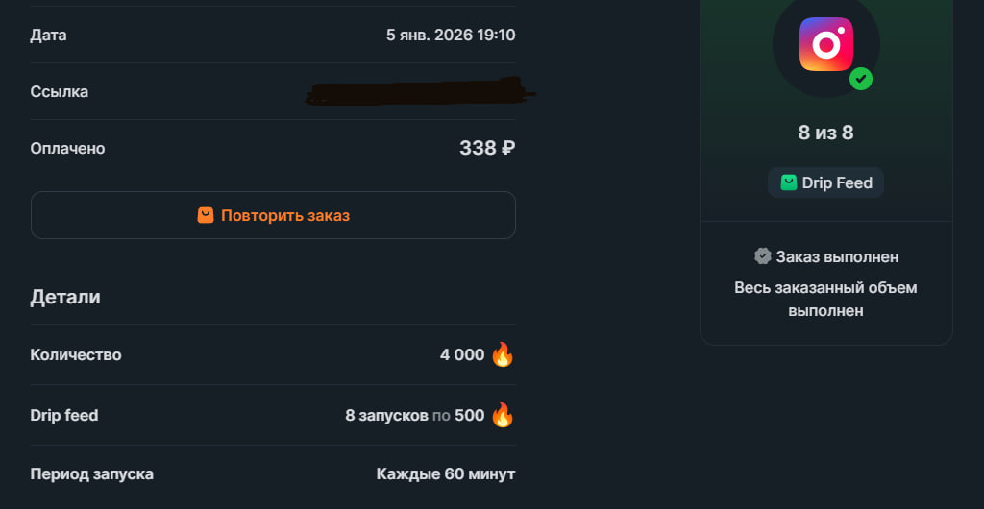This screenshot has width=984, height=509.
Task: Click the Весь заказанный объем выполнен message
Action: [x=825, y=300]
